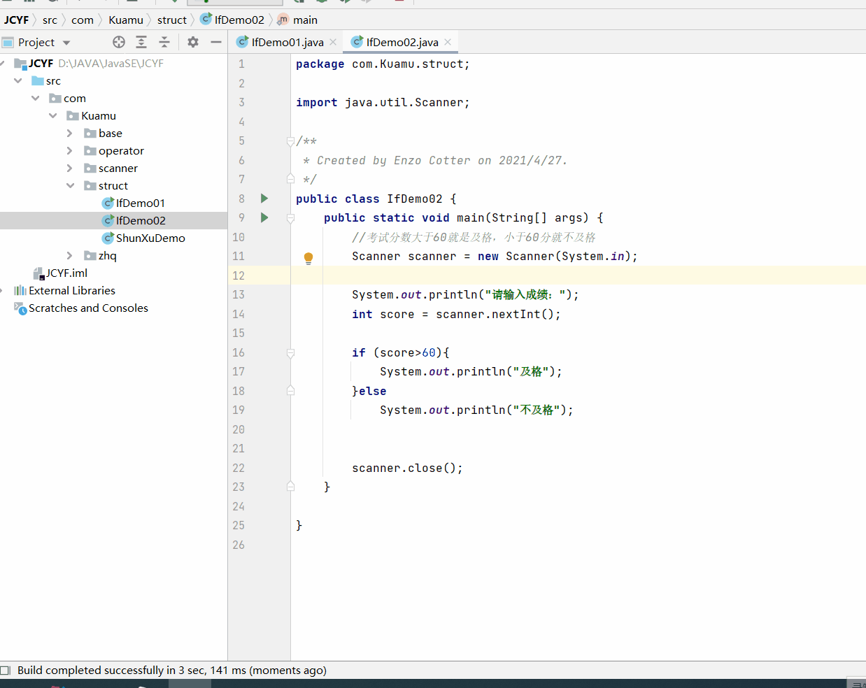Click the locate/select opened file target icon
Viewport: 866px width, 688px height.
tap(119, 42)
